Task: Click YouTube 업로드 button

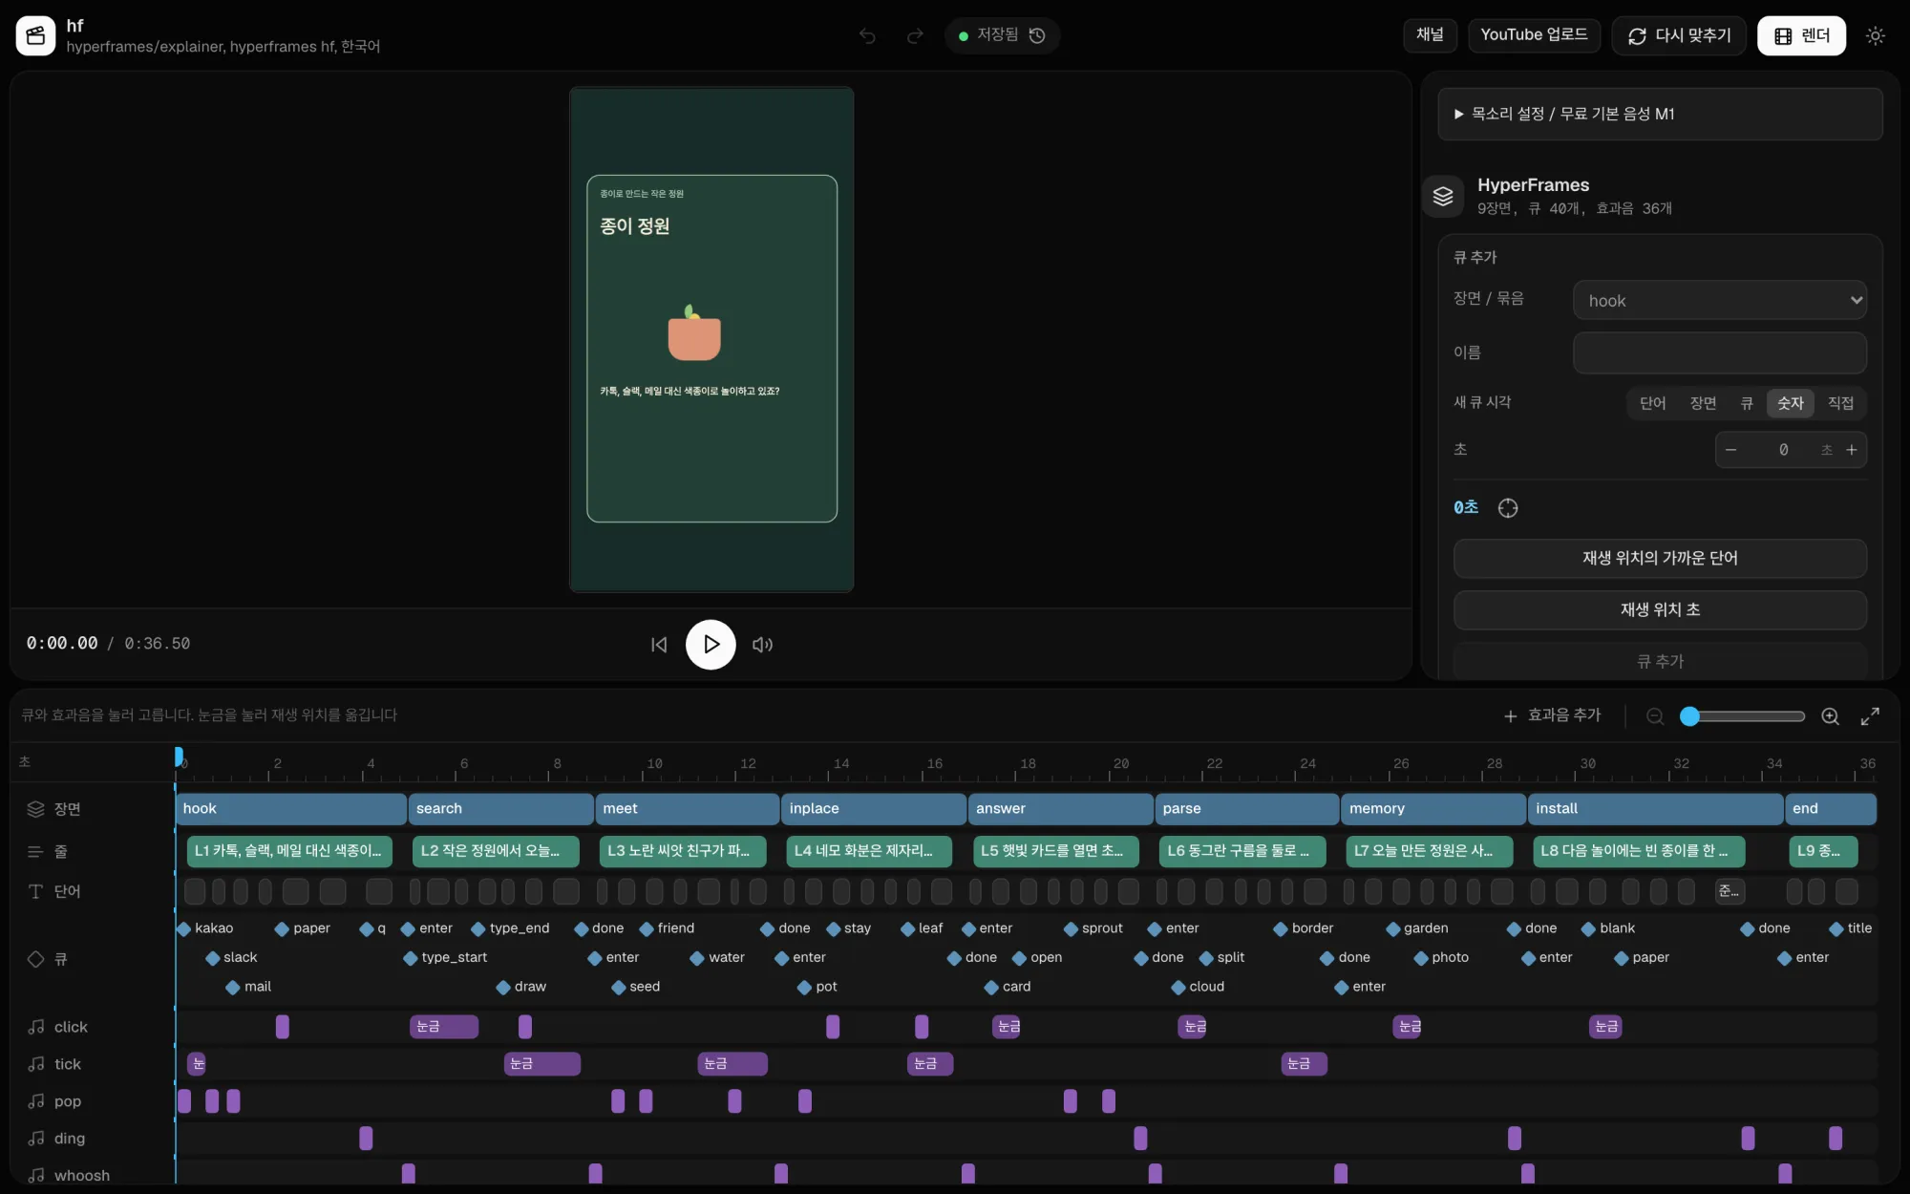Action: 1534,35
